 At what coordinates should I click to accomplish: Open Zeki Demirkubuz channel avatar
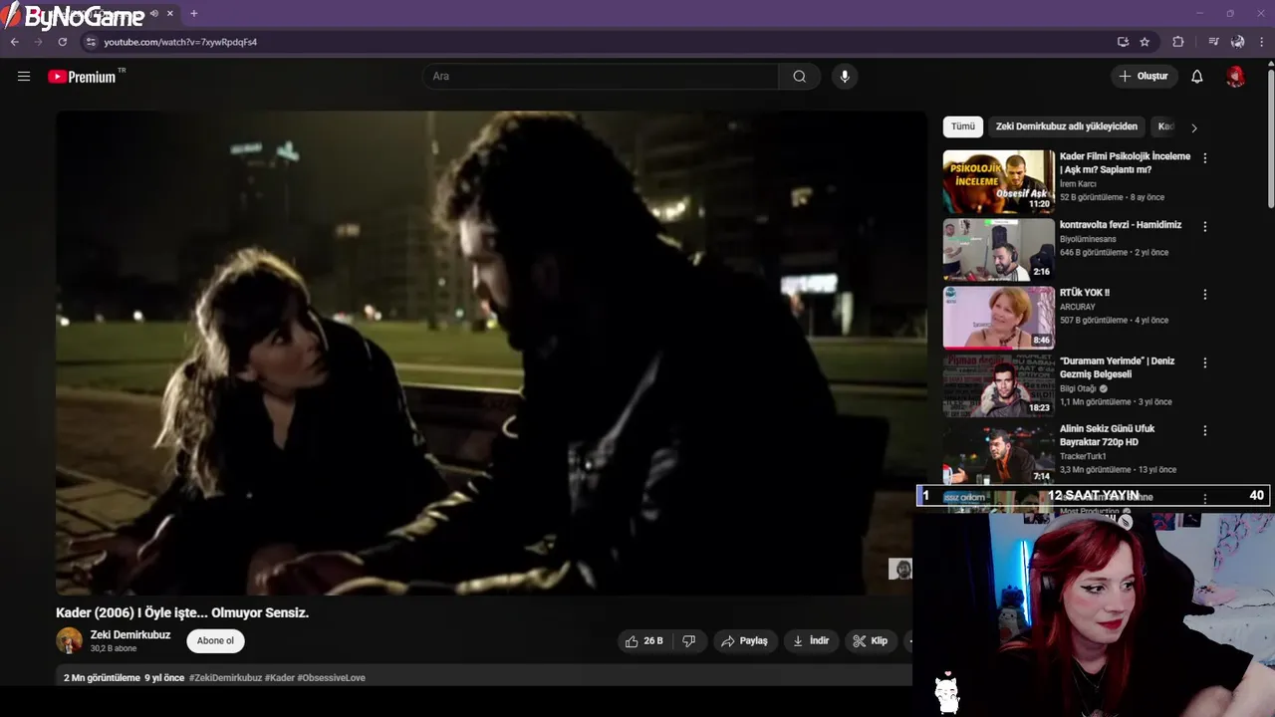click(x=69, y=641)
